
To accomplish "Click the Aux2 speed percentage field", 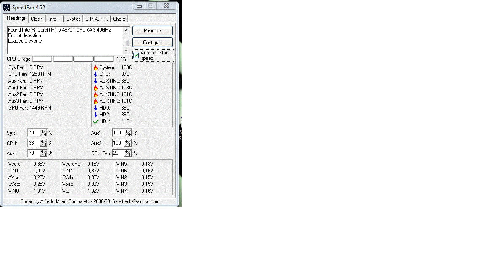I will coord(119,143).
